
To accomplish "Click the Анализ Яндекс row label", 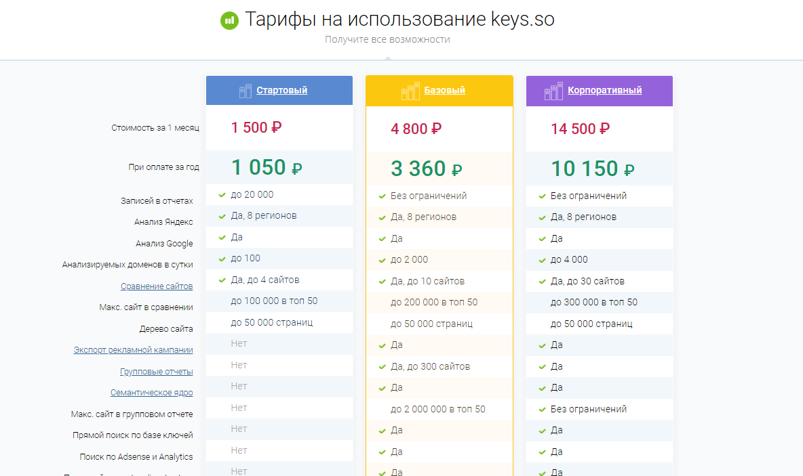I will [163, 222].
